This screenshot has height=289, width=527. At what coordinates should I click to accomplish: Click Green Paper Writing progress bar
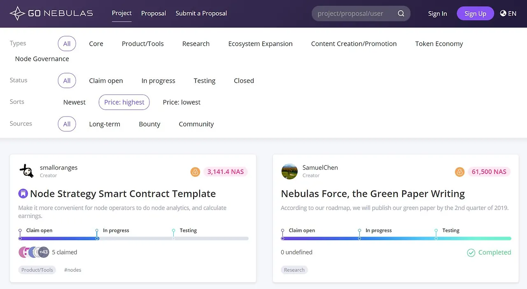pos(396,238)
